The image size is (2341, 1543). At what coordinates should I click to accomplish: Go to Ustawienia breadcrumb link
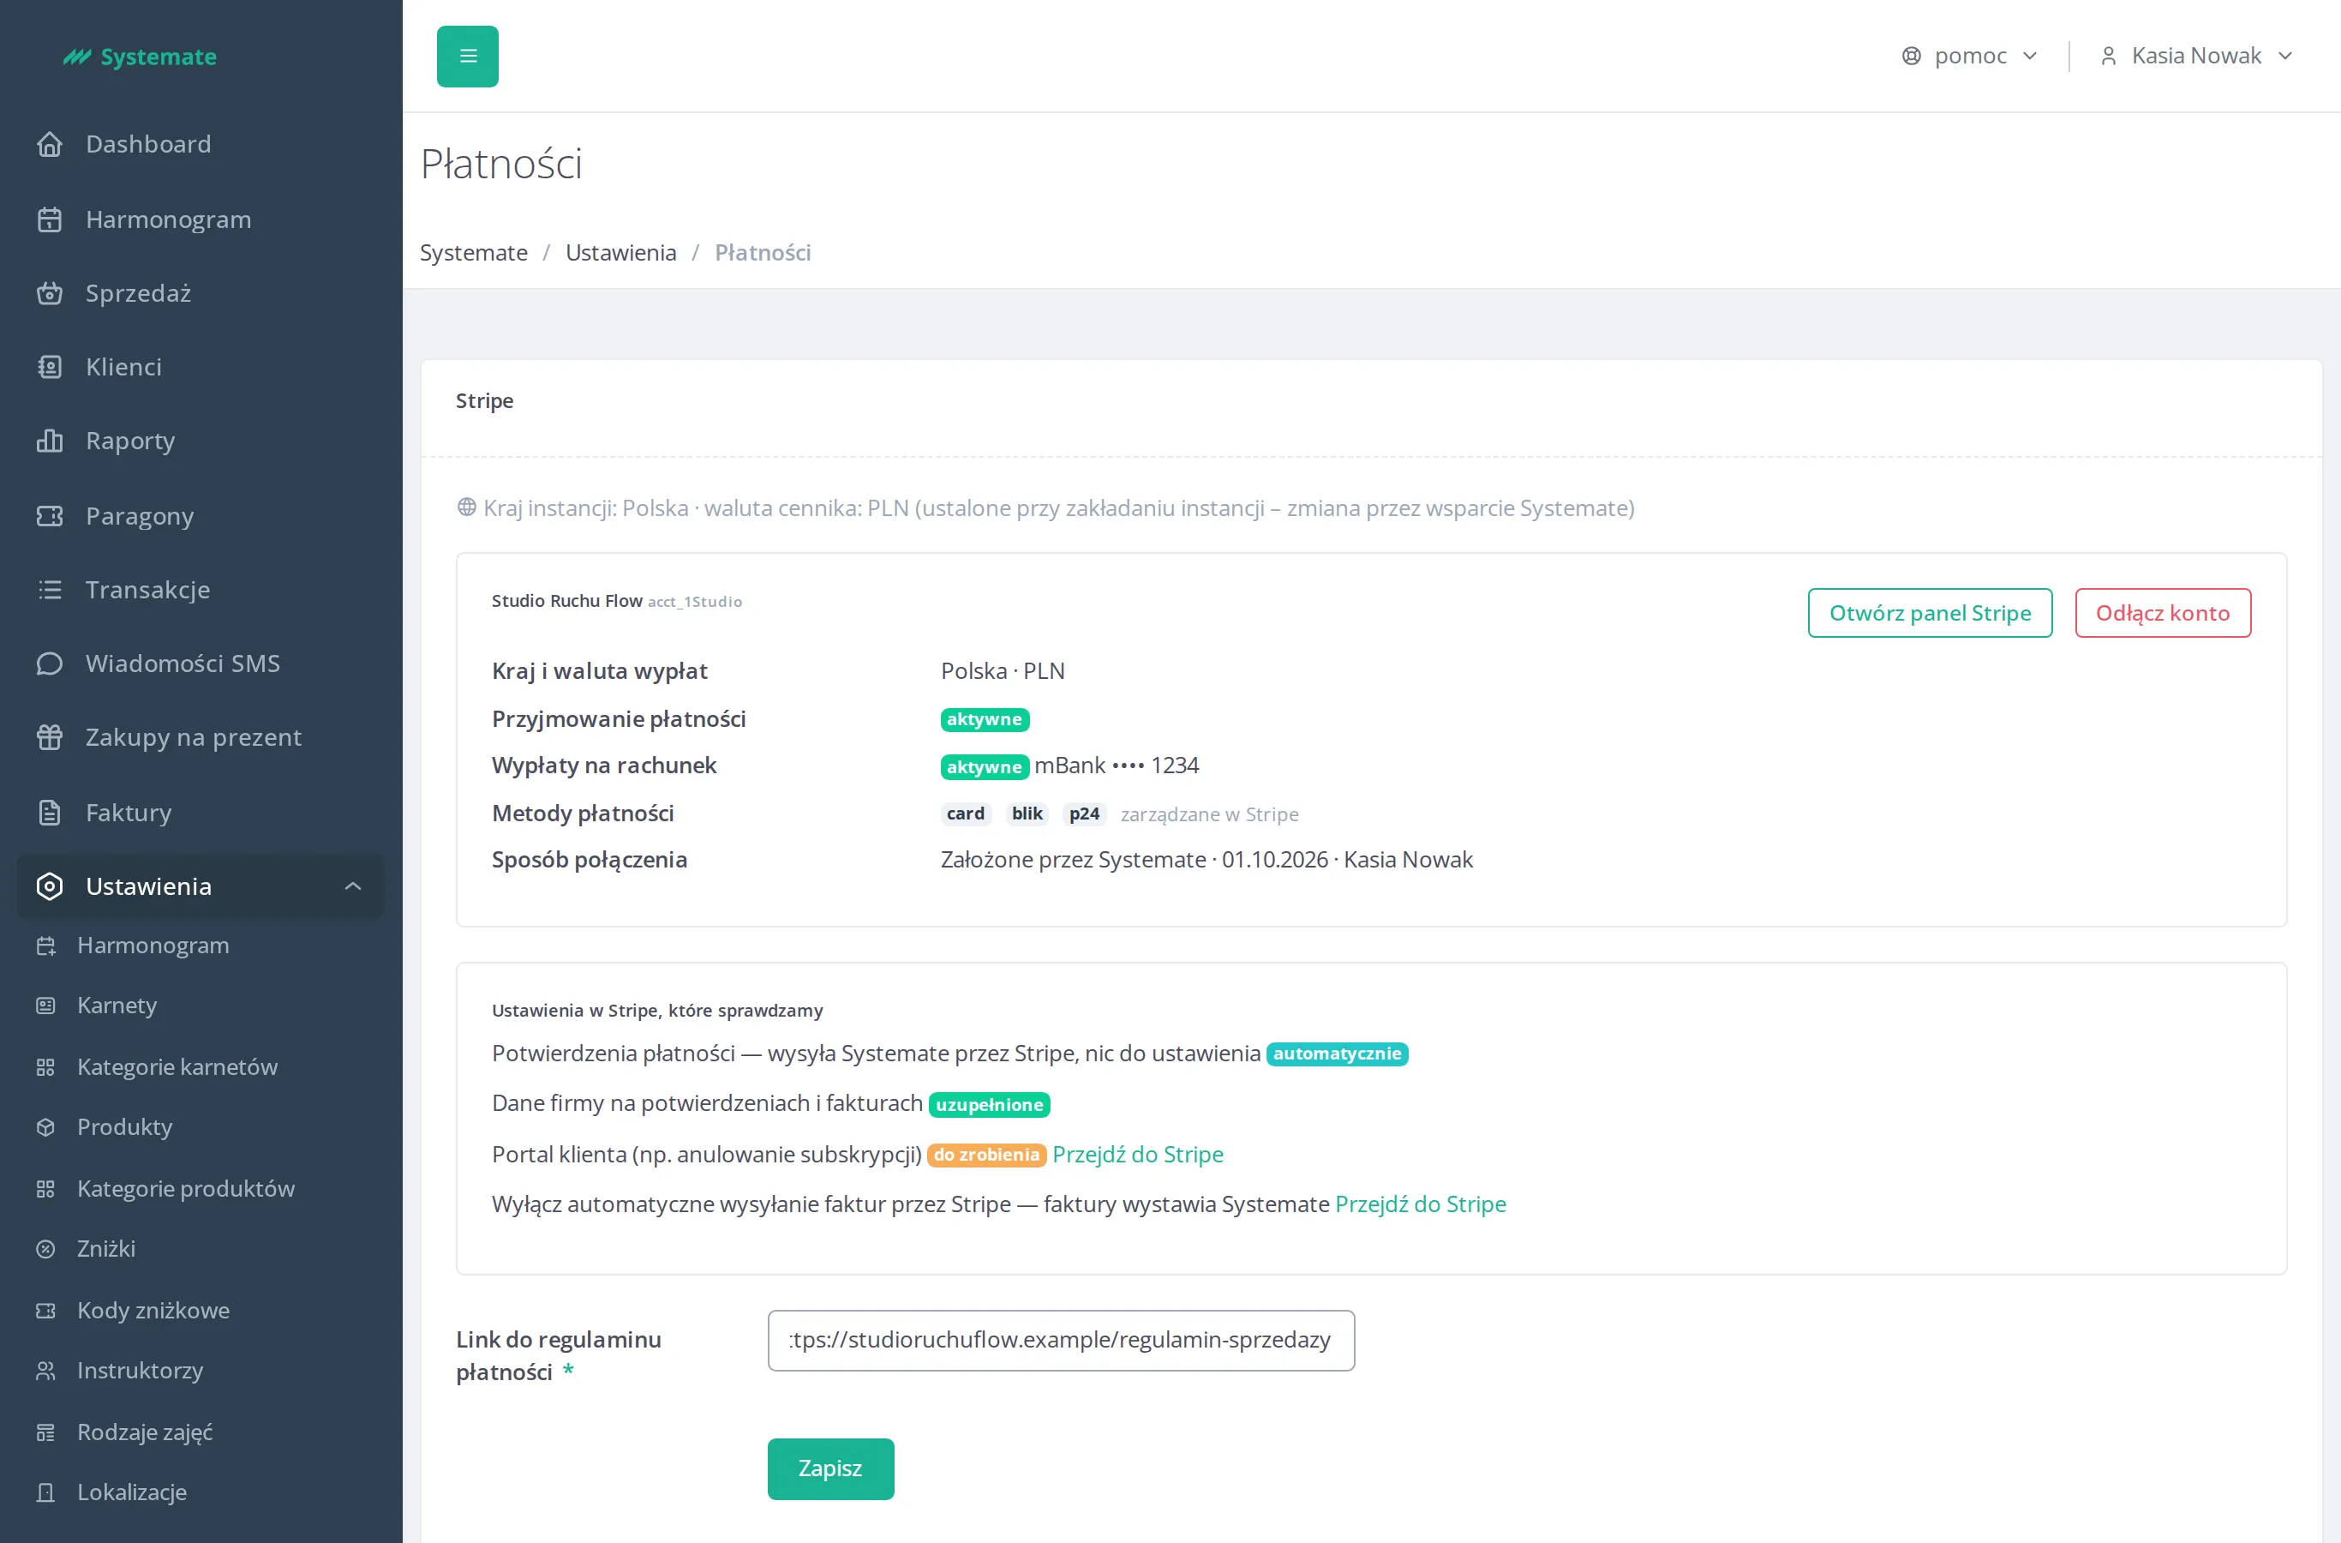620,253
